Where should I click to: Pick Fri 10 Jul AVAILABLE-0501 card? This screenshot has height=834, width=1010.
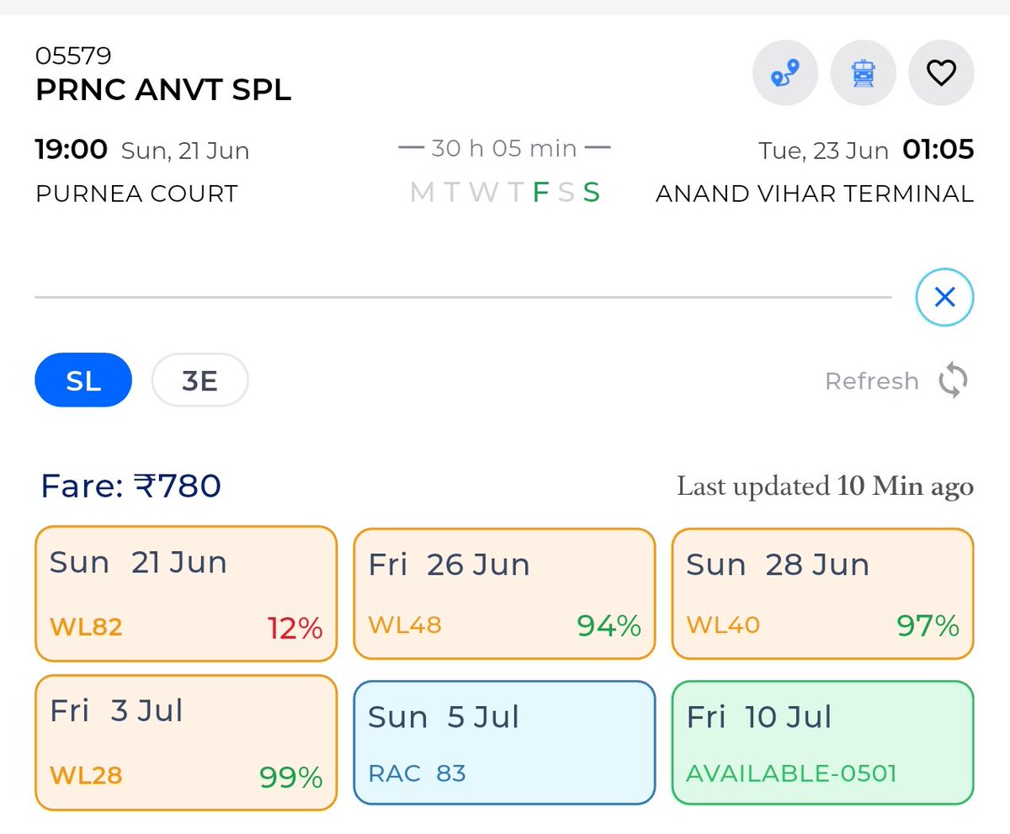(822, 743)
